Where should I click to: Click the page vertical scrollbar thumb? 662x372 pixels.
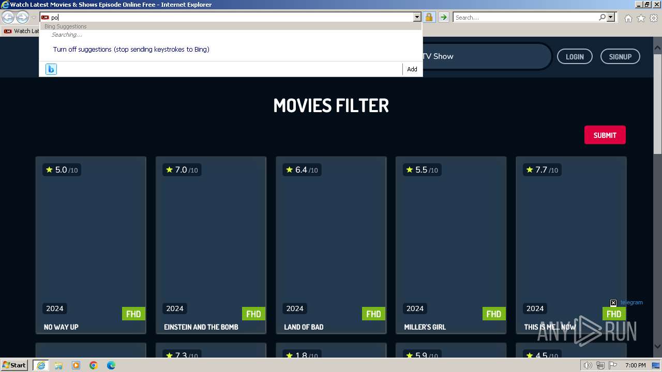click(x=657, y=103)
